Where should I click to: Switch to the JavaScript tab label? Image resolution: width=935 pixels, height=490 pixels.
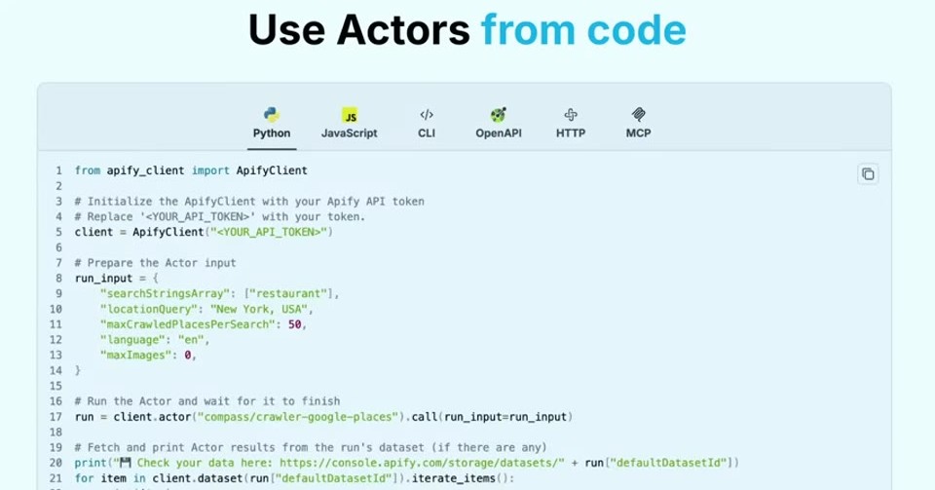pos(350,133)
